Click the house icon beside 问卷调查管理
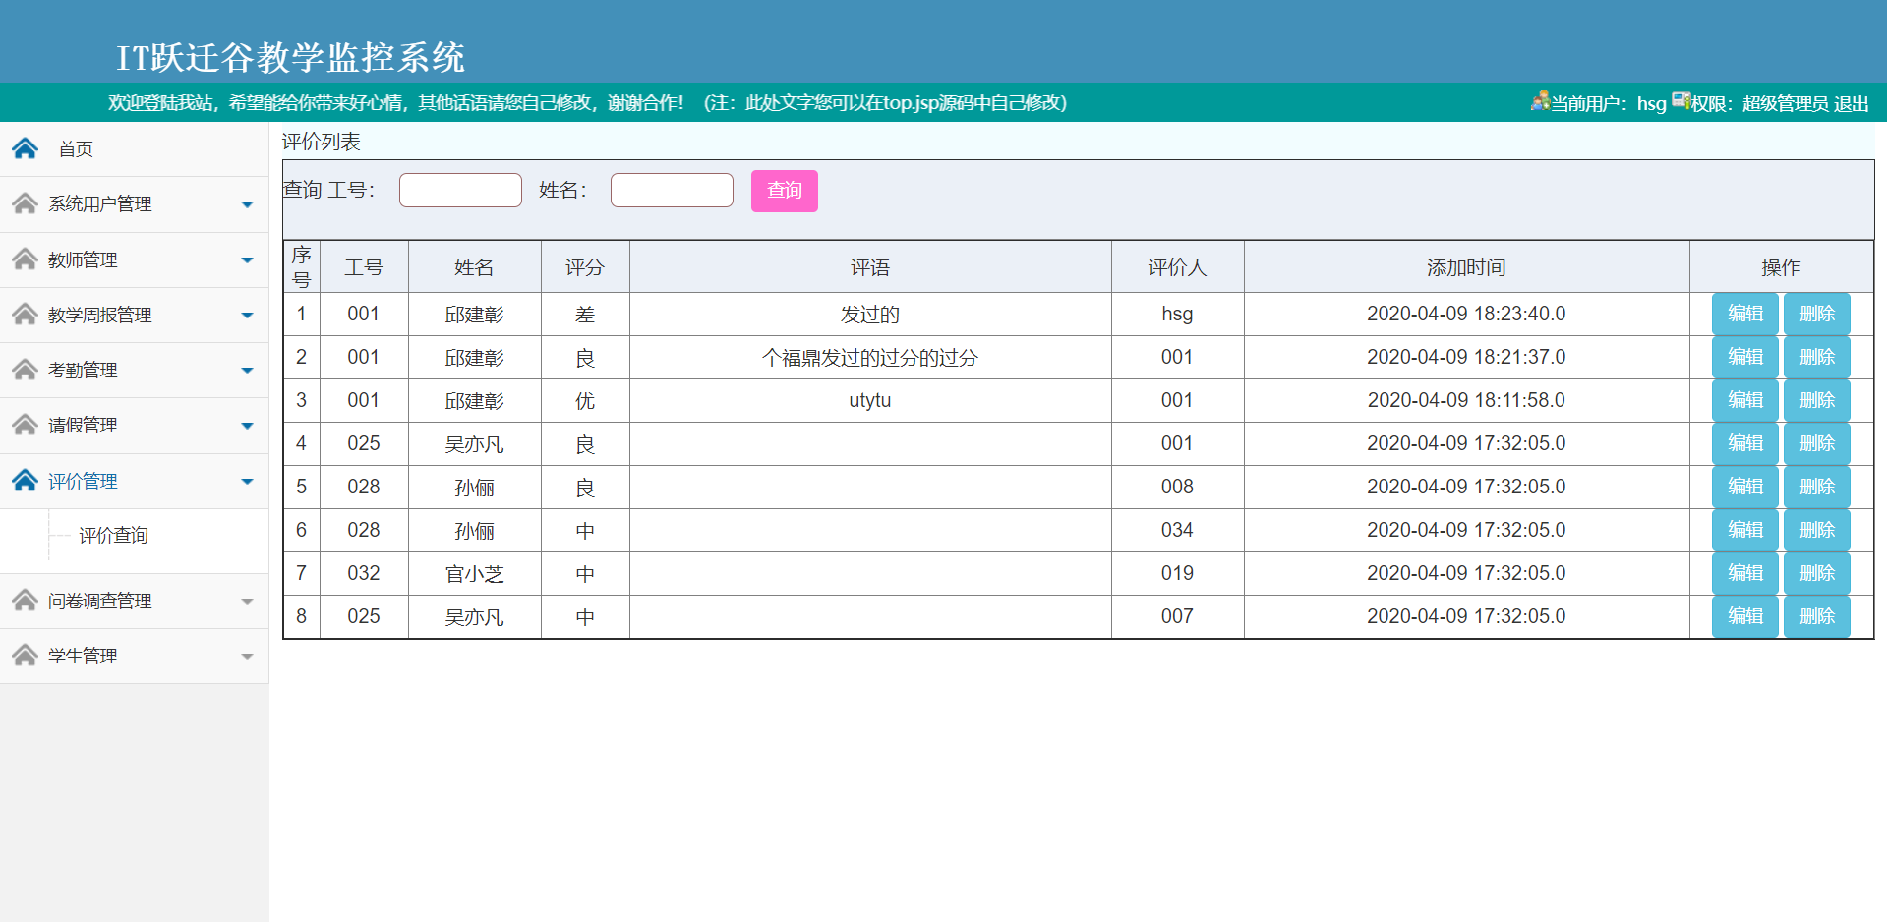Screen dimensions: 1887x922 (x=25, y=601)
